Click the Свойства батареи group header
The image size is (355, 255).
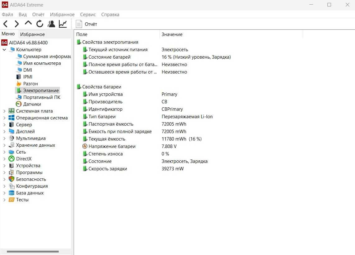pyautogui.click(x=102, y=87)
